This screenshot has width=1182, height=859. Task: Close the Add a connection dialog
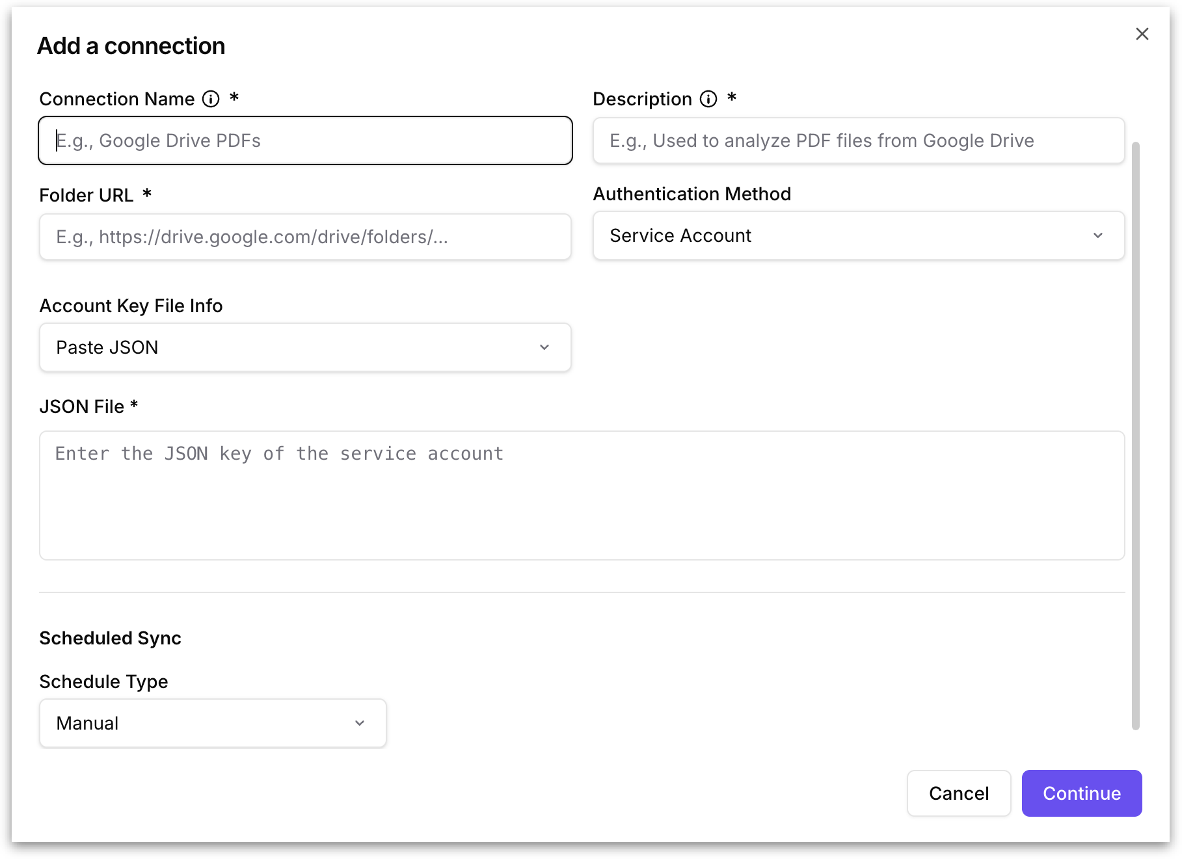pos(1142,34)
